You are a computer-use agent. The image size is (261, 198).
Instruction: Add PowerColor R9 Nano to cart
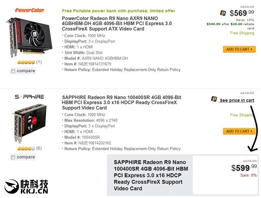[x=239, y=49]
